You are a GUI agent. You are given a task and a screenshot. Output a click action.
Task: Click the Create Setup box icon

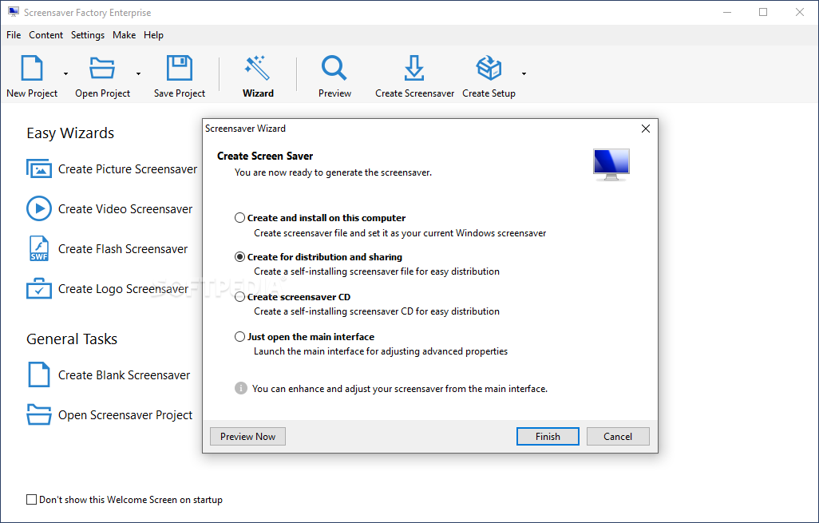tap(489, 68)
